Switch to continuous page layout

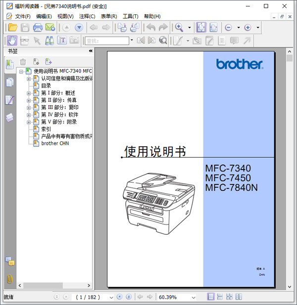point(220,297)
